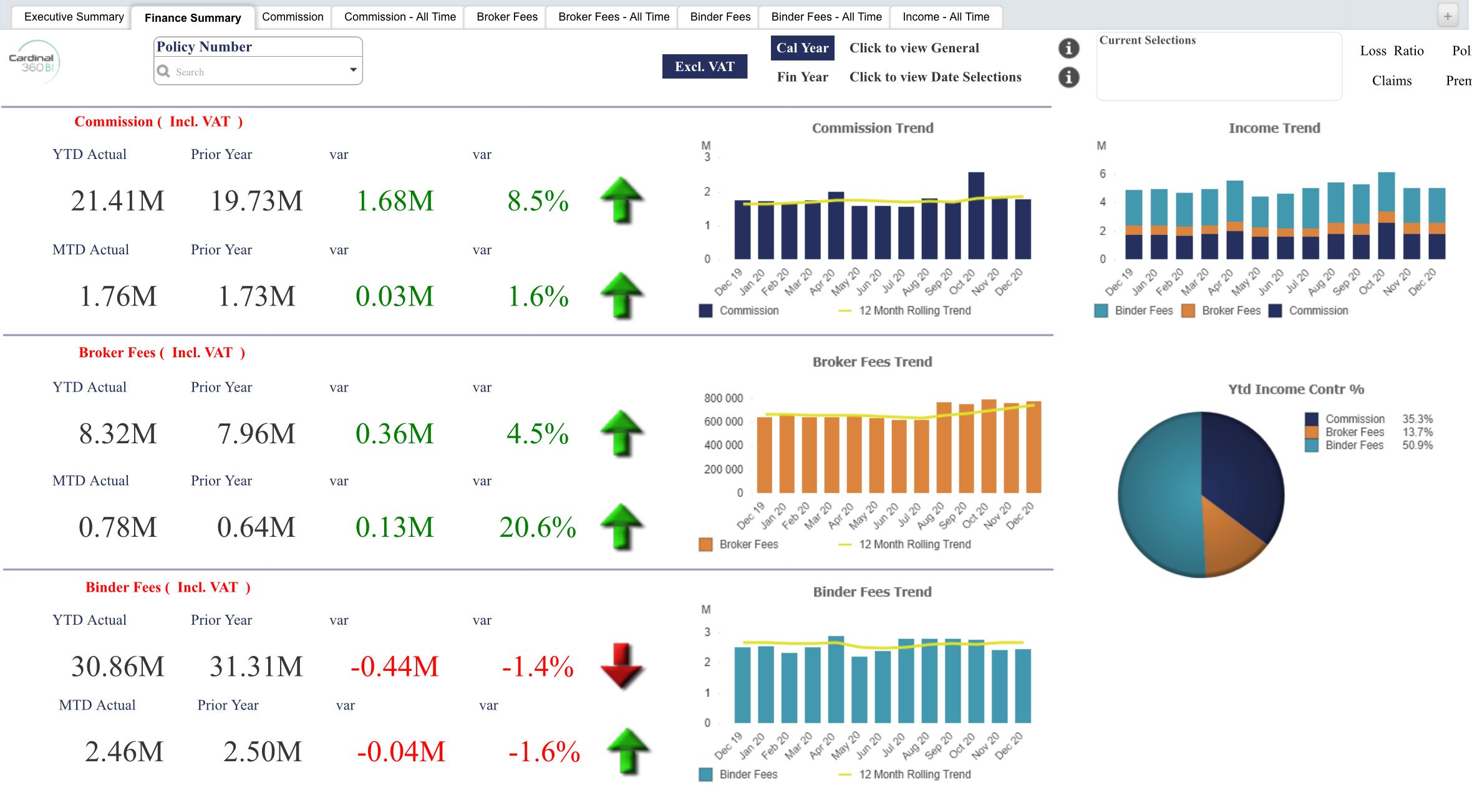Select the Cal Year option
This screenshot has width=1472, height=808.
coord(802,48)
